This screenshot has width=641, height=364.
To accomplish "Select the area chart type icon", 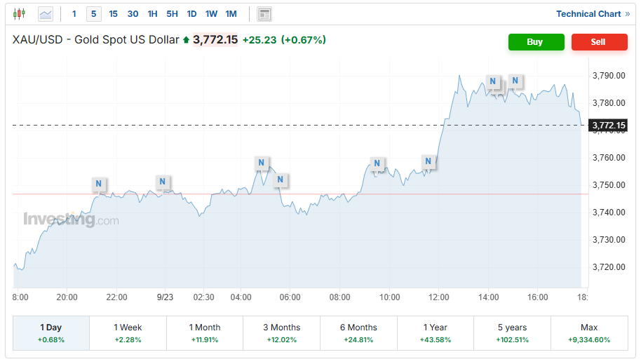I will (46, 14).
